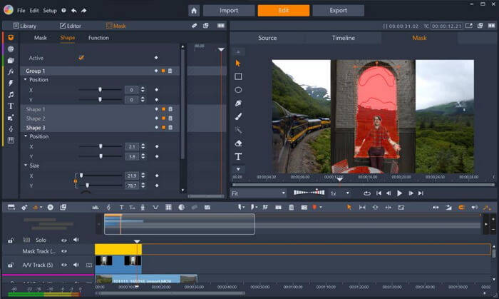The height and width of the screenshot is (299, 499).
Task: Toggle visibility eye on Mask Track
Action: pos(64,251)
